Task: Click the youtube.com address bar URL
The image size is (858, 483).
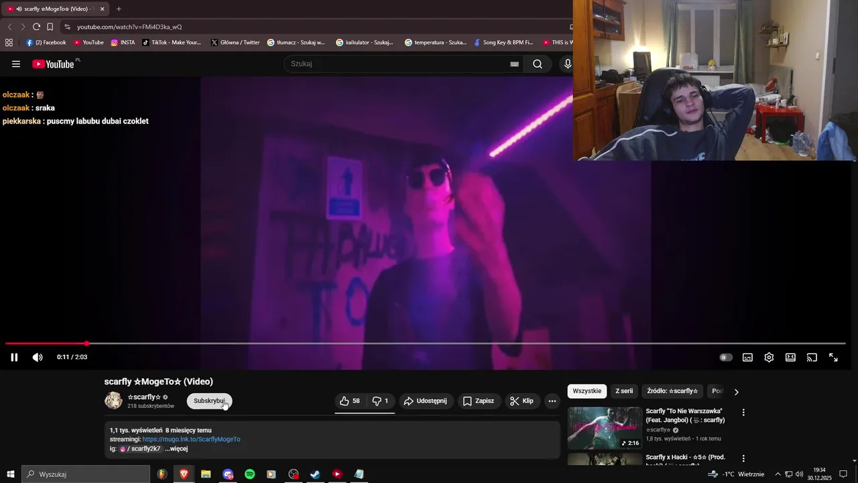Action: [x=129, y=27]
